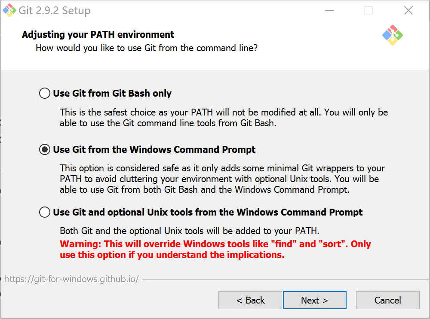Continue setup with the Next button
430x319 pixels.
point(315,300)
